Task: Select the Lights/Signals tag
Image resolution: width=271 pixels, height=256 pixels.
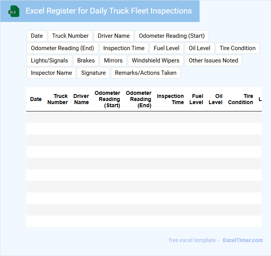Action: (x=49, y=61)
